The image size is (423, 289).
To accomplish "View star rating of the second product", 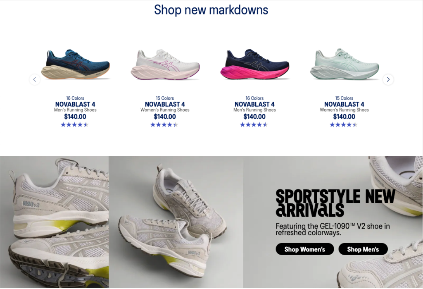I will point(164,124).
